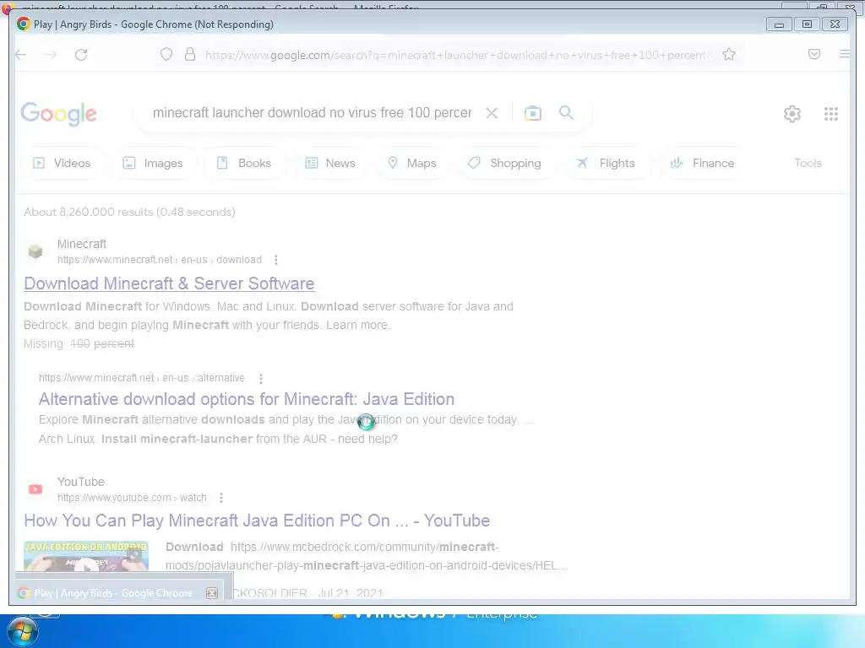Click the browser back arrow
865x648 pixels.
[x=21, y=55]
